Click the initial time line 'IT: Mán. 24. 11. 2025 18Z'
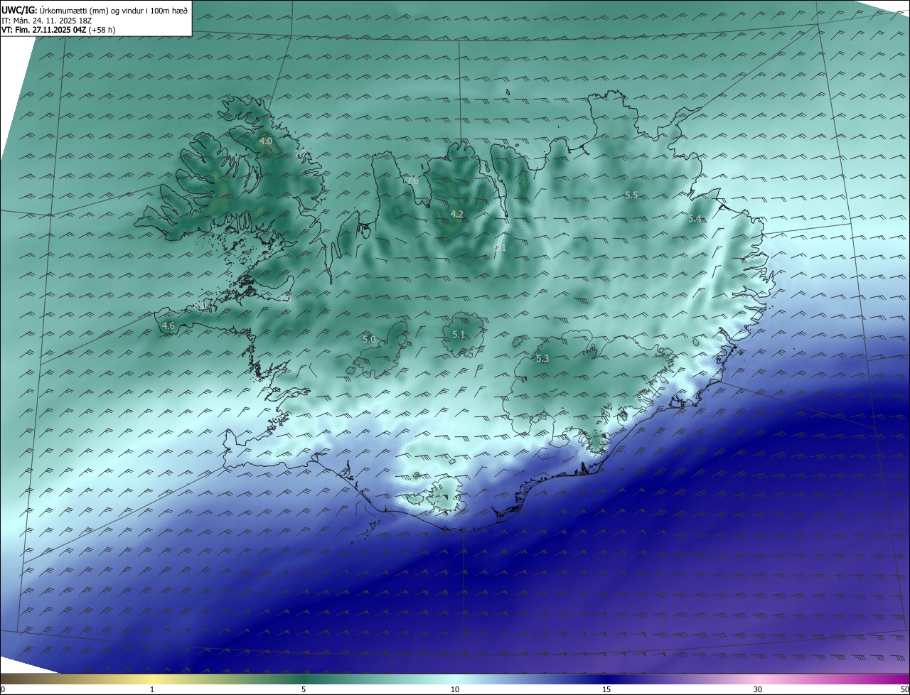This screenshot has width=910, height=695. coord(48,21)
